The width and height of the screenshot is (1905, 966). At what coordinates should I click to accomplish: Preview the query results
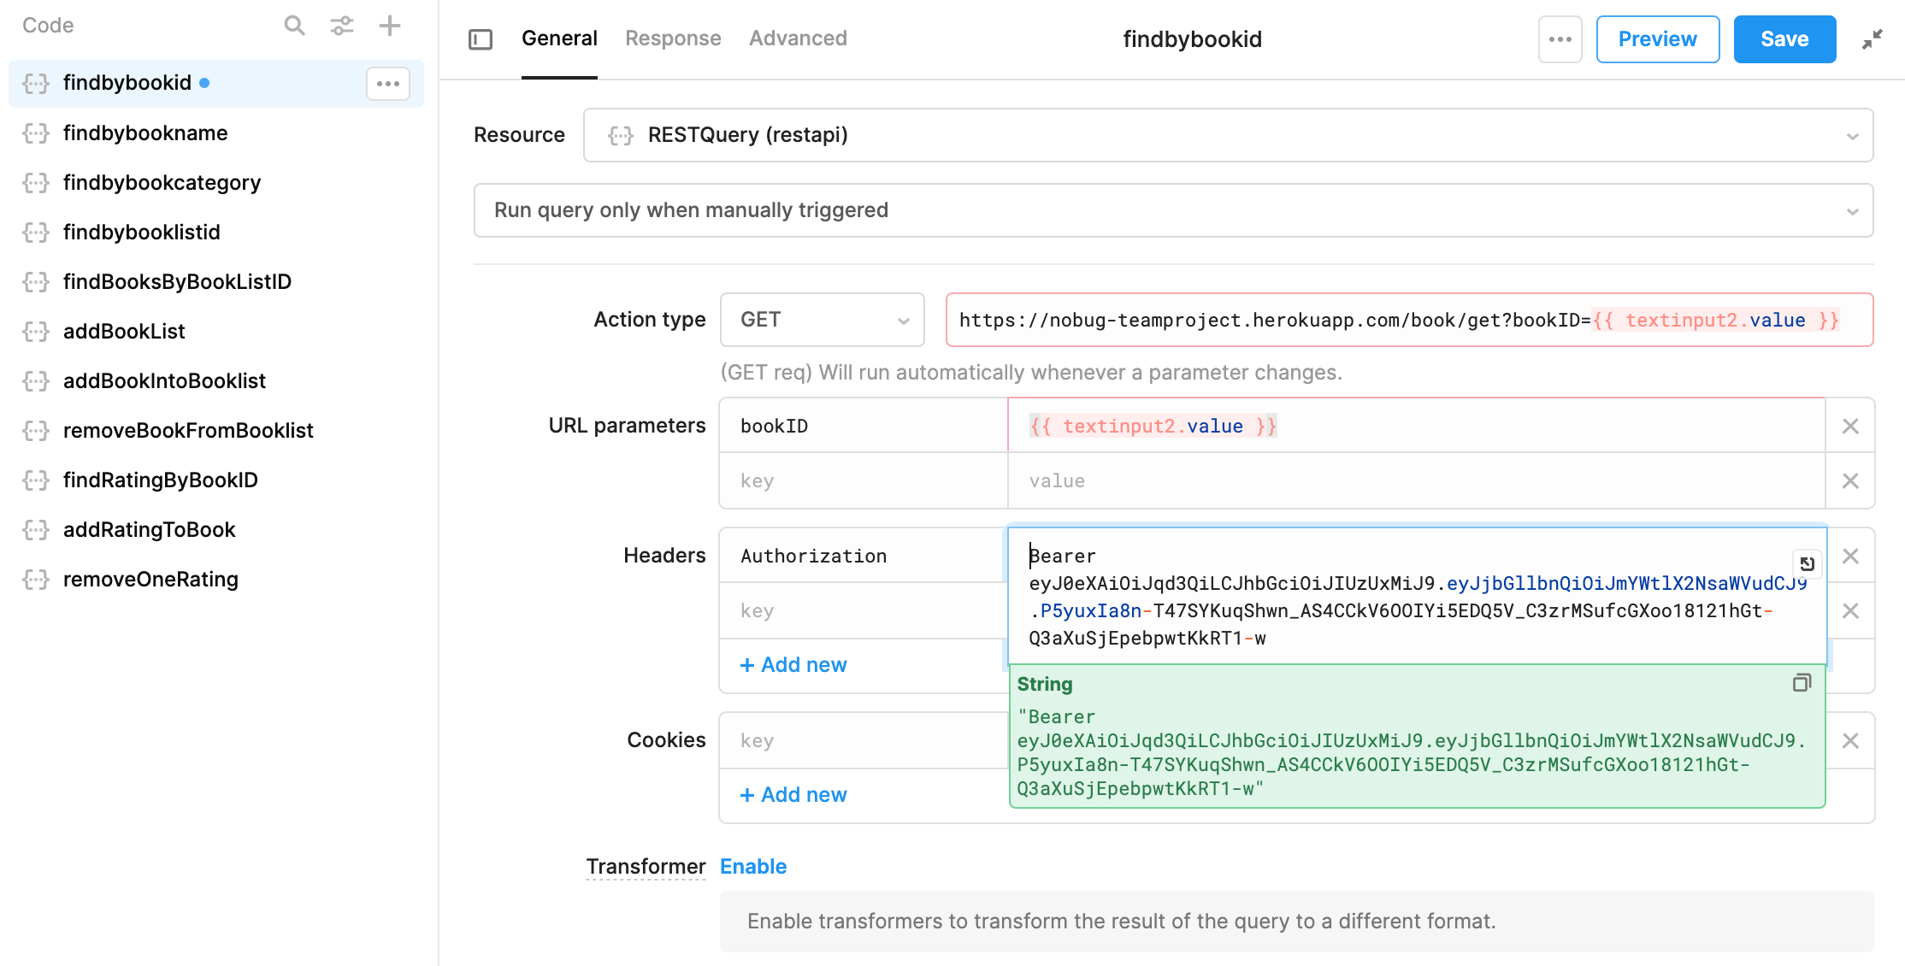pyautogui.click(x=1657, y=38)
